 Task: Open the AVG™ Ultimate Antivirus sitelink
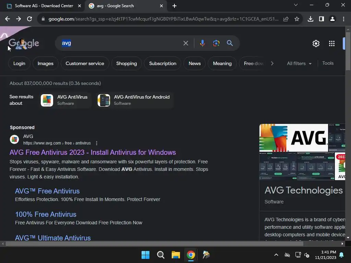[x=53, y=238]
